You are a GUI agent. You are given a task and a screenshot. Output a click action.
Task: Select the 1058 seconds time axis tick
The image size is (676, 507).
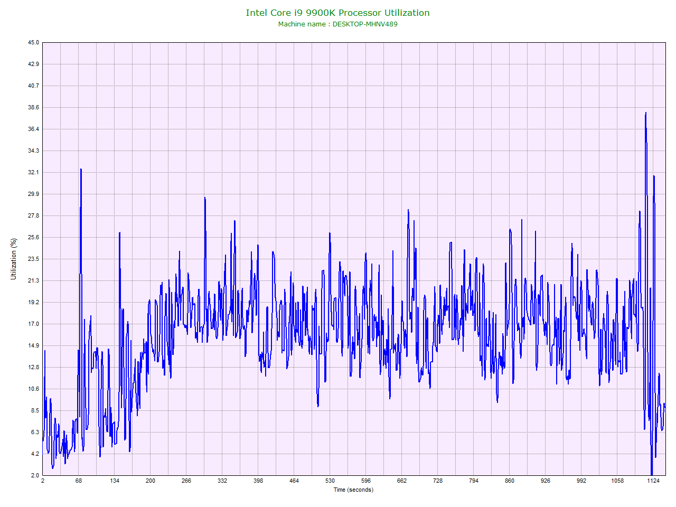(x=617, y=481)
